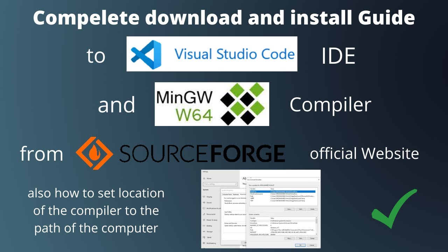448x252 pixels.
Task: Switch to Computer Name tab in System Properties
Action: [227, 195]
